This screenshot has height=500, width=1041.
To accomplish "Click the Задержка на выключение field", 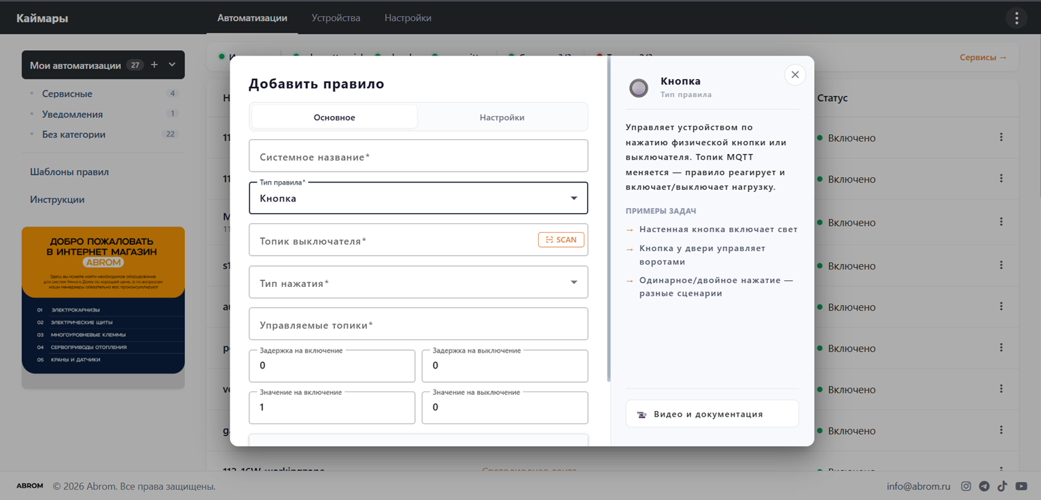I will 505,366.
